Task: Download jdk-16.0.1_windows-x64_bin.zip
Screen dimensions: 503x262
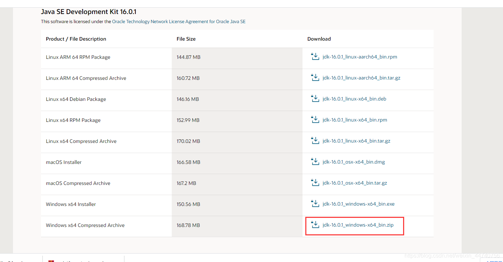Action: pos(358,225)
